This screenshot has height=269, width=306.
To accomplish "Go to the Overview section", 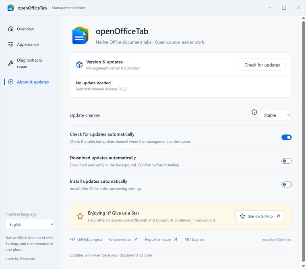I will (30, 29).
